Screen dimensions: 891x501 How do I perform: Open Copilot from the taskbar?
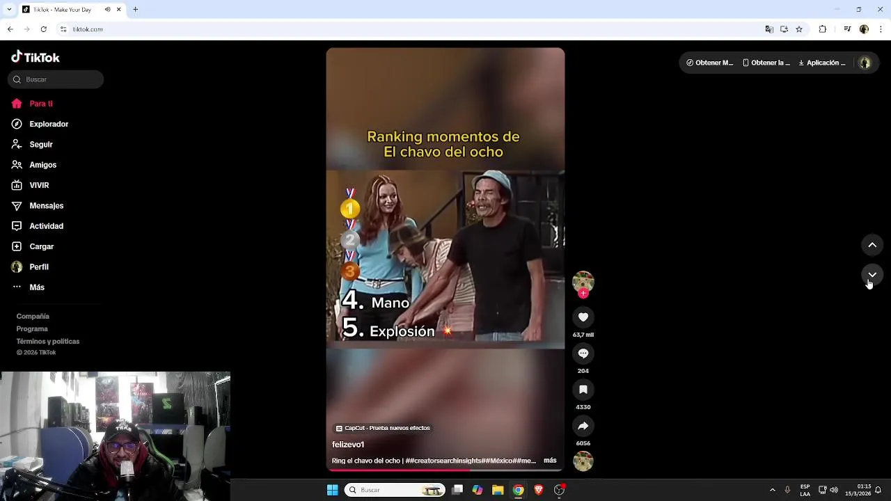[x=478, y=490]
